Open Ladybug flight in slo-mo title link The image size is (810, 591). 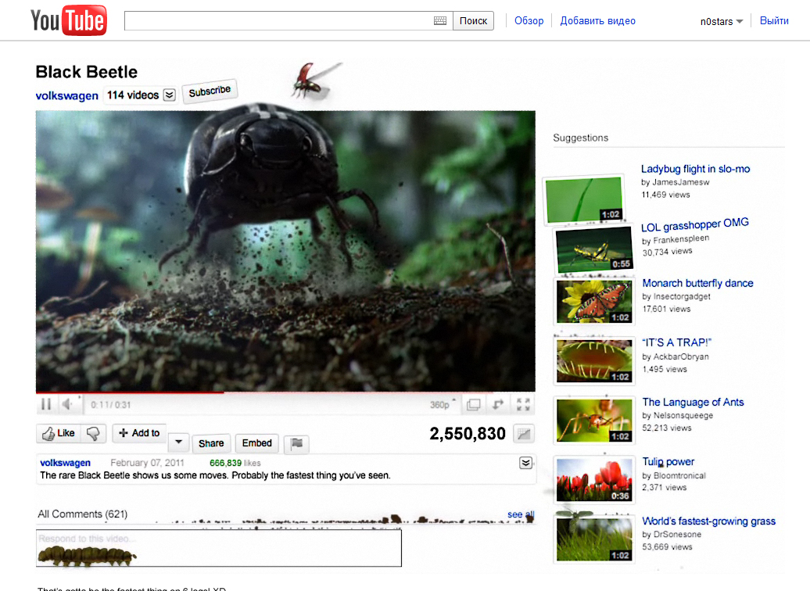pyautogui.click(x=695, y=169)
